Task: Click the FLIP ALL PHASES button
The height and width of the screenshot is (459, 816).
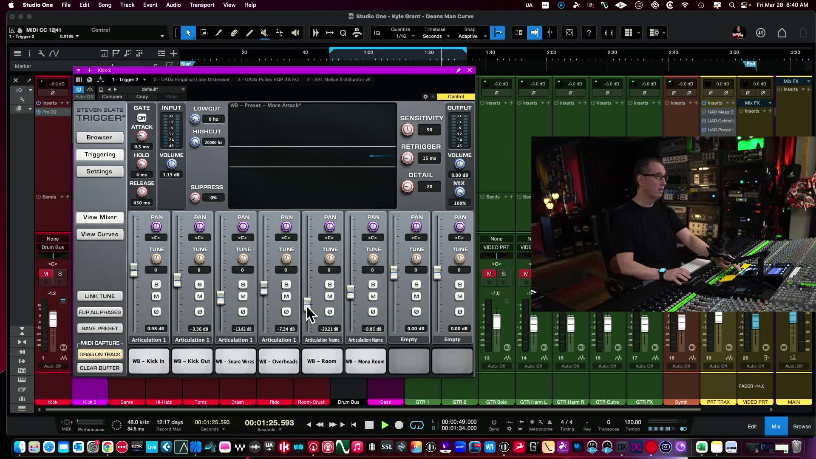Action: pos(100,312)
